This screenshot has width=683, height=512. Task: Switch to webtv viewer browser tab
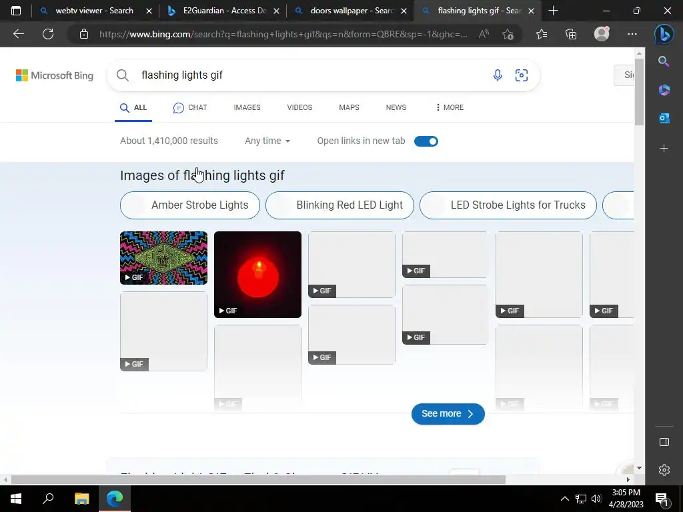[95, 11]
